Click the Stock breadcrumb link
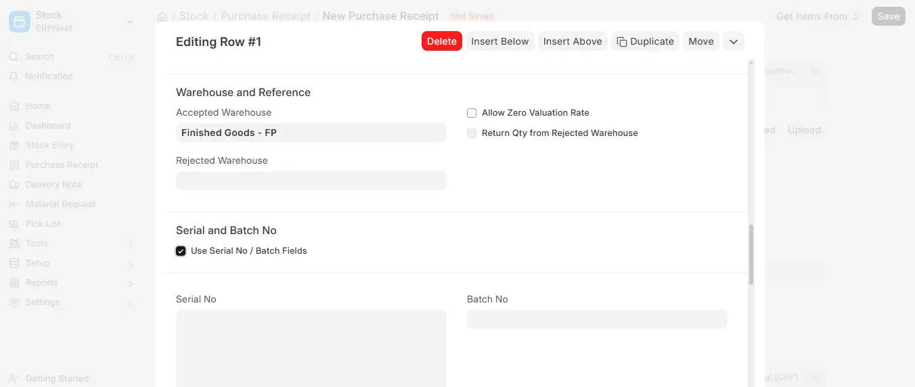This screenshot has width=915, height=387. point(194,16)
